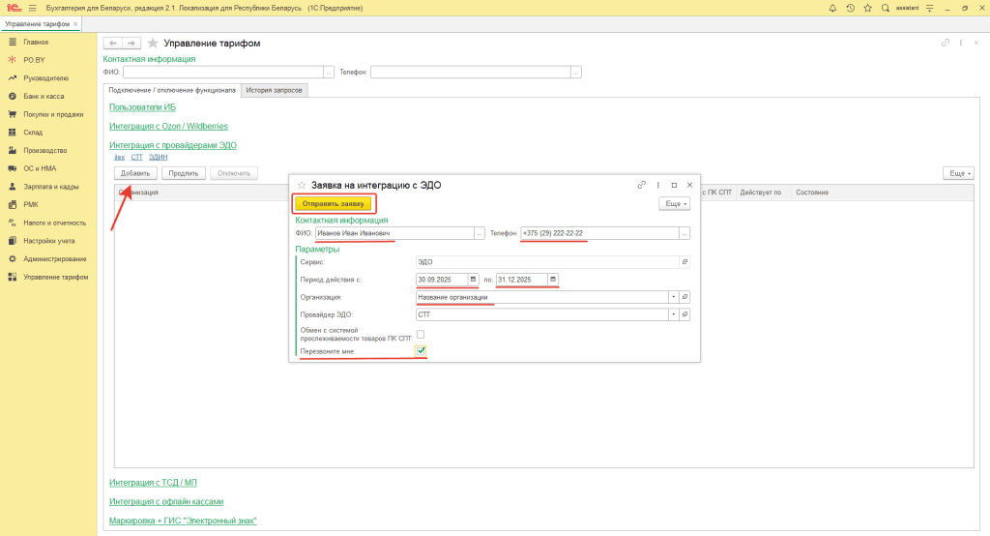Uncheck the "Перезвоните мне" checkbox

point(421,351)
